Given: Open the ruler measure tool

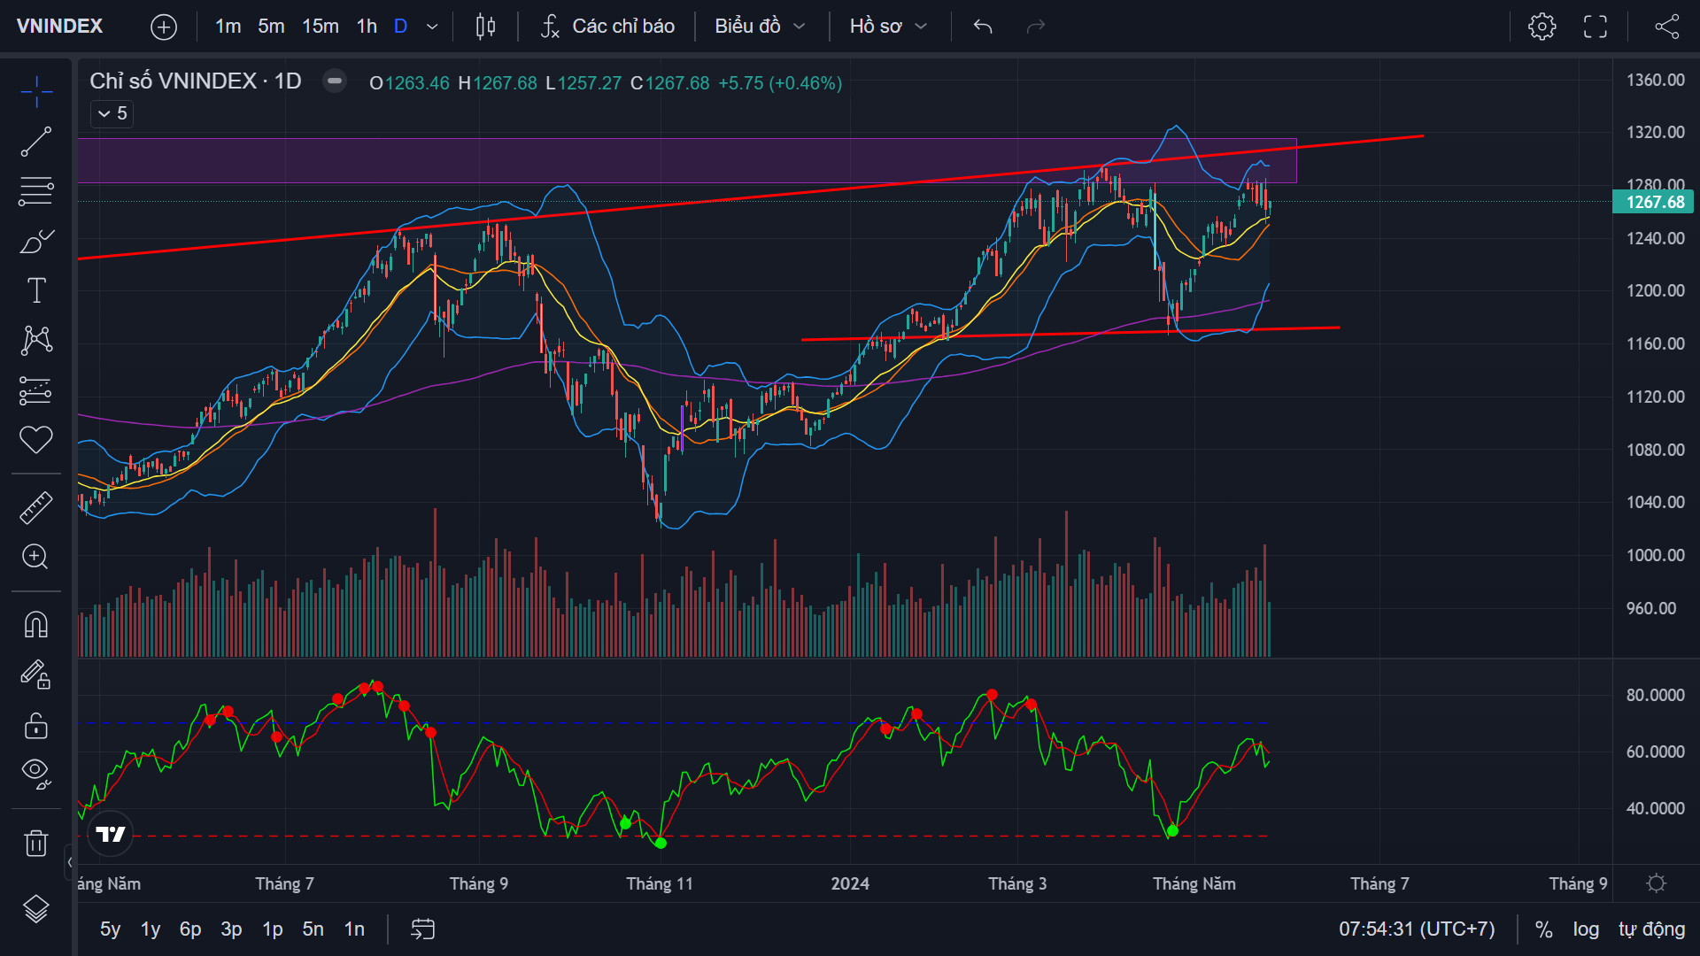Looking at the screenshot, I should (36, 507).
